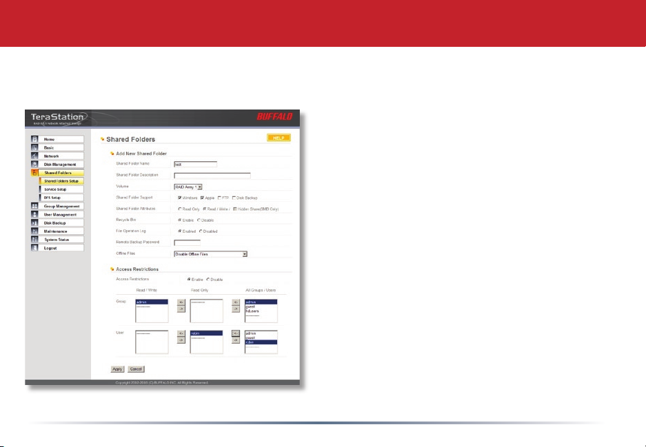Image resolution: width=646 pixels, height=447 pixels.
Task: Enable the FTP support checkbox
Action: point(220,198)
